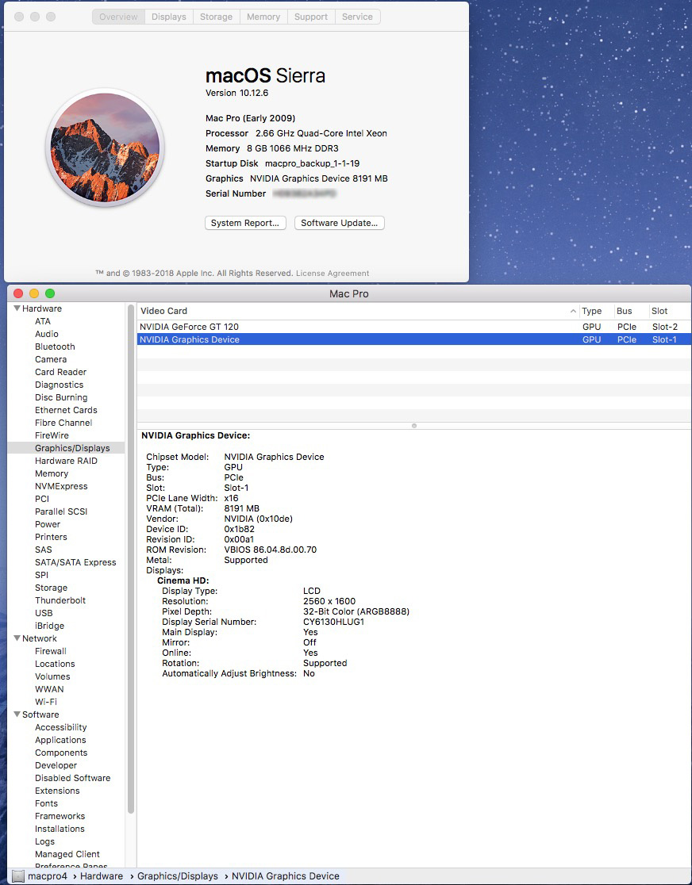Click the Software Update button
The image size is (692, 885).
coord(340,223)
